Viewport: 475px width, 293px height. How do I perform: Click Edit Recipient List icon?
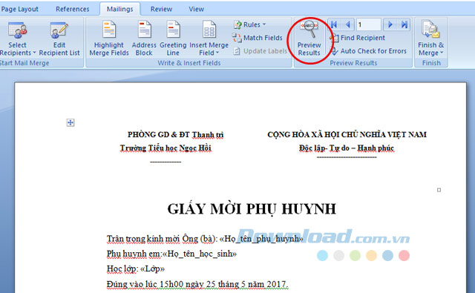[x=59, y=30]
